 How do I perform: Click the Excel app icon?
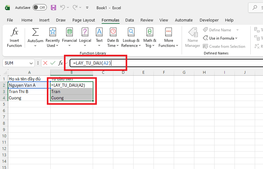[x=7, y=8]
